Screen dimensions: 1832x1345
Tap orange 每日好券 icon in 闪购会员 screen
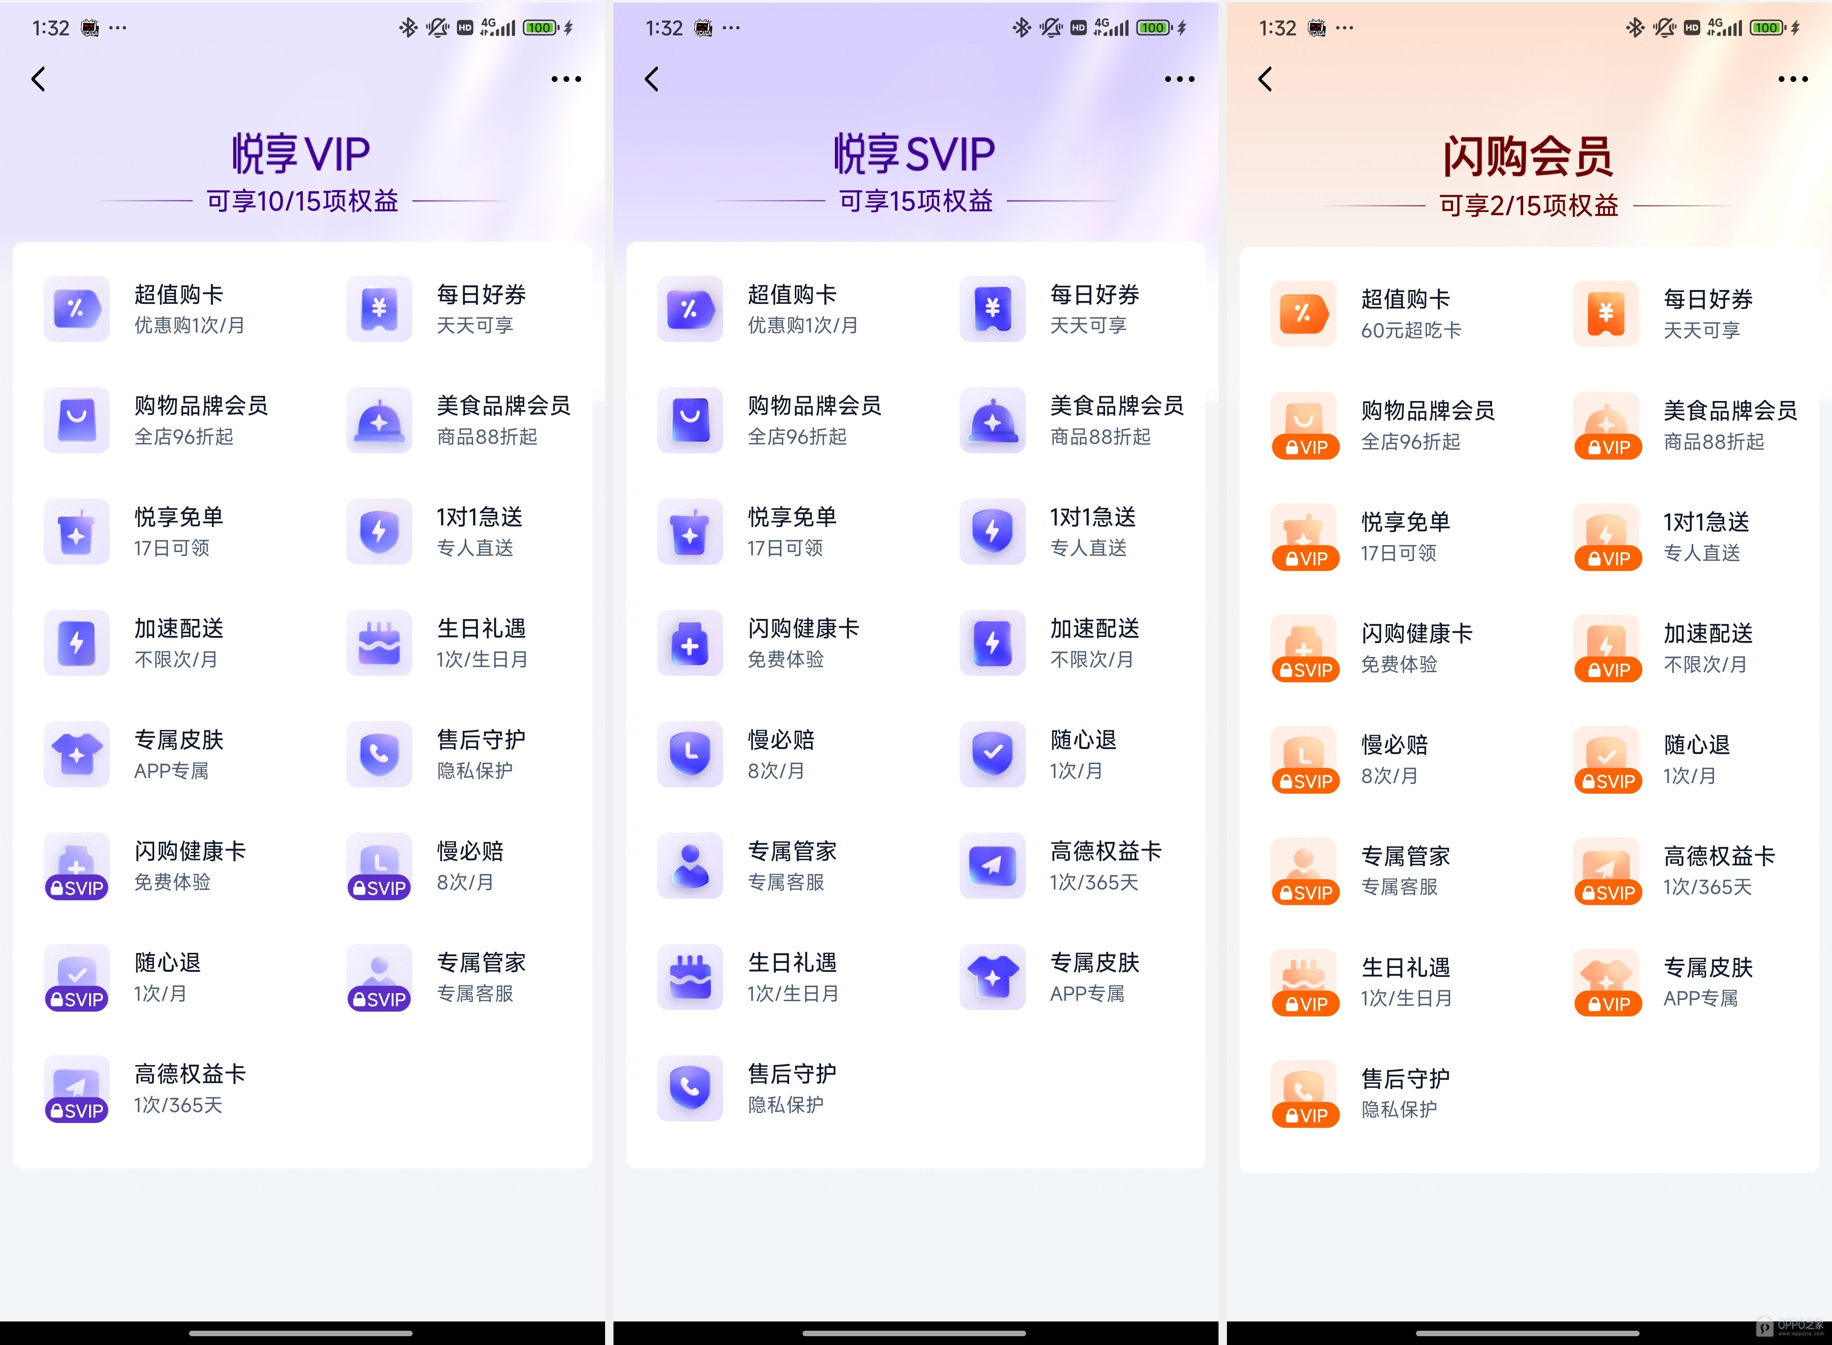coord(1606,314)
